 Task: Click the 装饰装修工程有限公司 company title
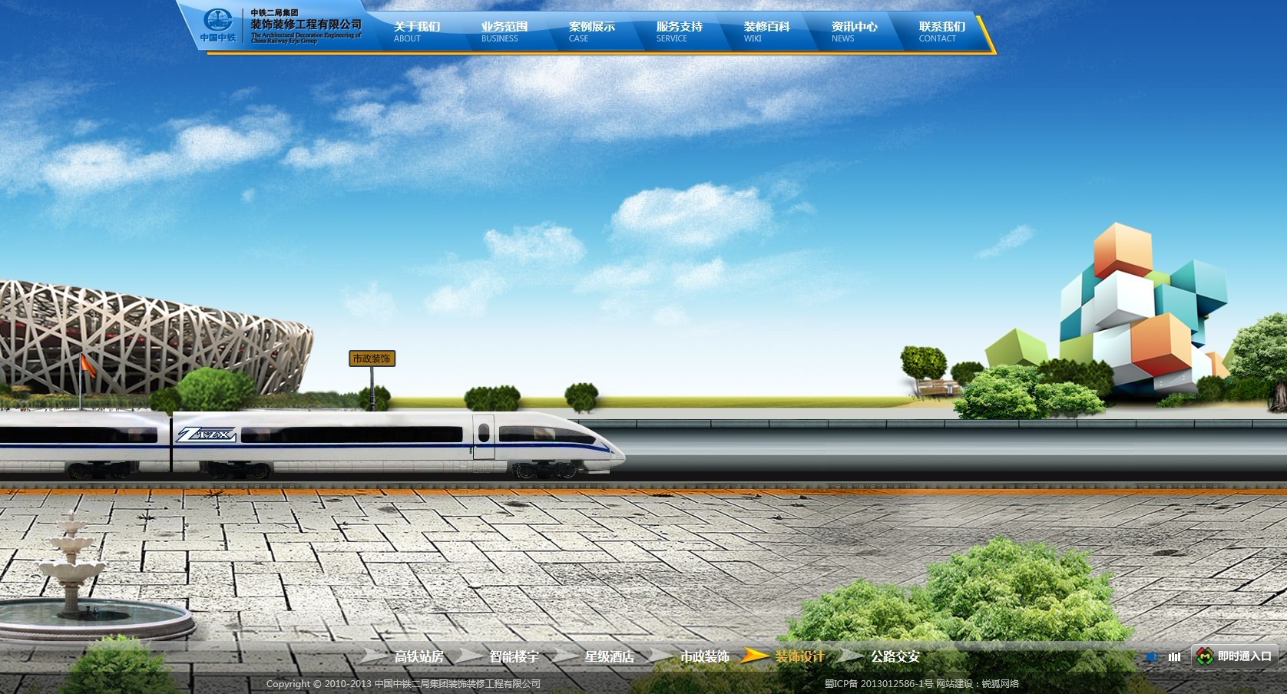[x=306, y=25]
